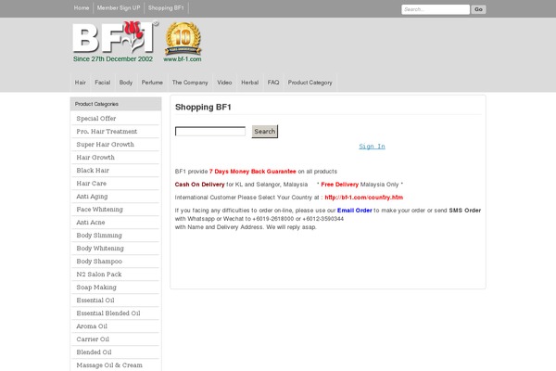Select Anti Aging category
The height and width of the screenshot is (371, 556).
(116, 197)
